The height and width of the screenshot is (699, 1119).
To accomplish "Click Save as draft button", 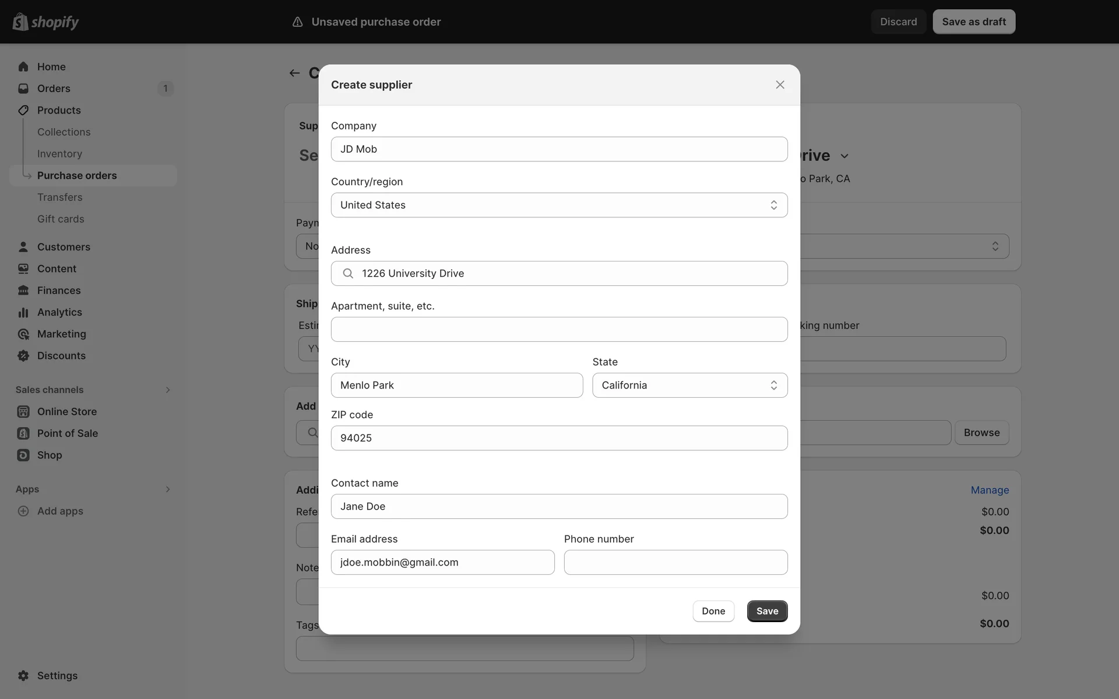I will point(973,22).
